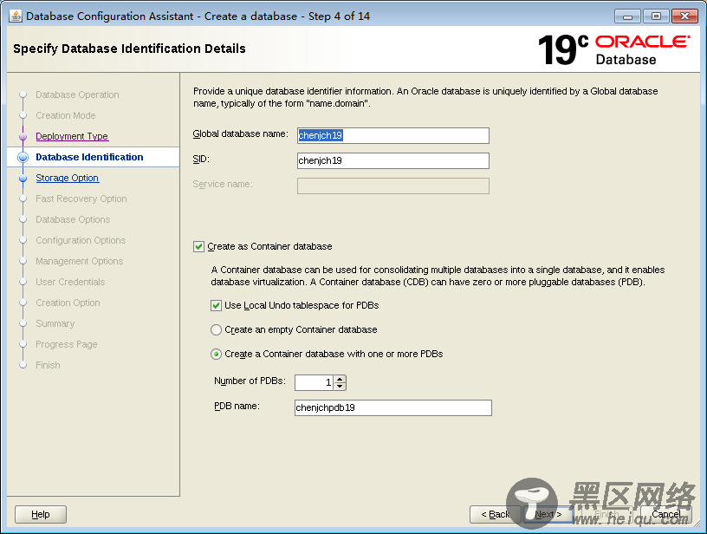This screenshot has width=707, height=534.
Task: Click the User Credentials step label
Action: 70,282
